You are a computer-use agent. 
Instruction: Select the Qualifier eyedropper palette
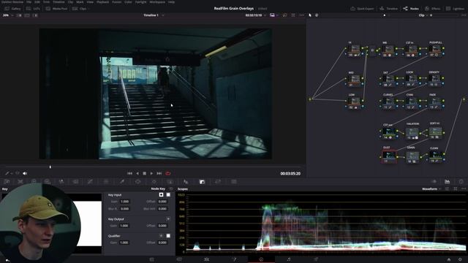coord(122,182)
